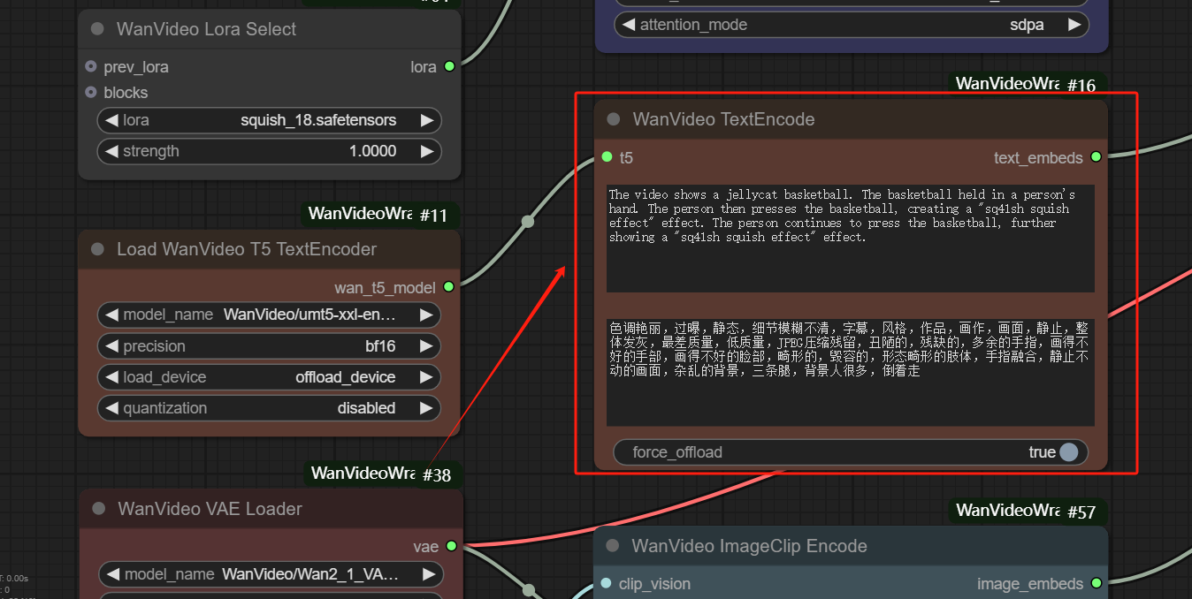The width and height of the screenshot is (1192, 599).
Task: Click the Chinese negative prompt text box
Action: coord(851,373)
